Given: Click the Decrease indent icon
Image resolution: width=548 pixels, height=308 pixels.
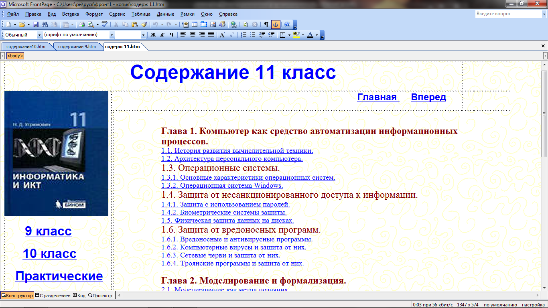Looking at the screenshot, I should pyautogui.click(x=262, y=35).
